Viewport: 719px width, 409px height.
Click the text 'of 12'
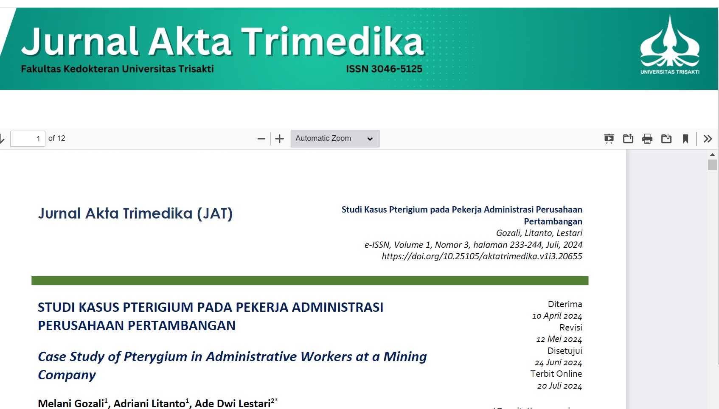coord(57,138)
